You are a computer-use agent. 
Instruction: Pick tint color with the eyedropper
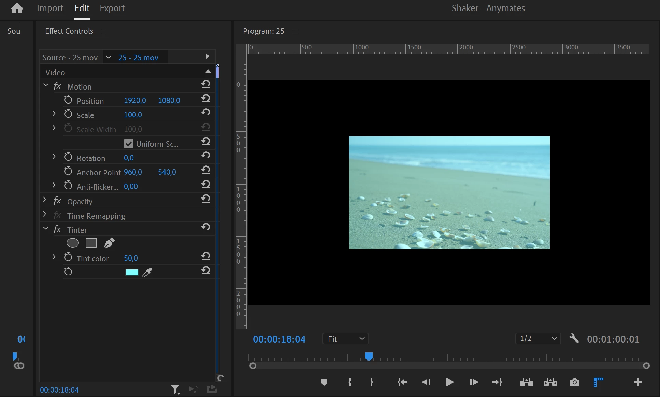click(147, 272)
